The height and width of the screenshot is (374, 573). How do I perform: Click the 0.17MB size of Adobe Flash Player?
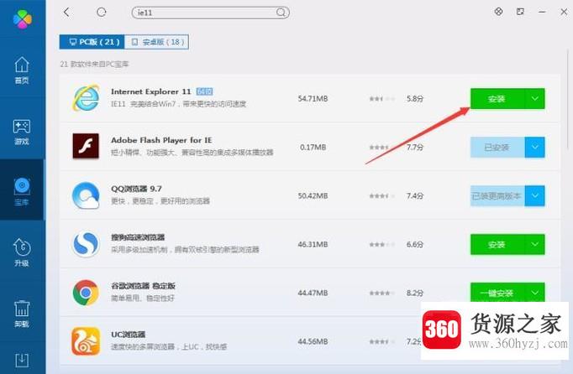pos(313,148)
